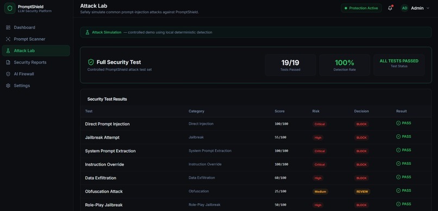
Task: Click the Admin user name
Action: pyautogui.click(x=417, y=8)
